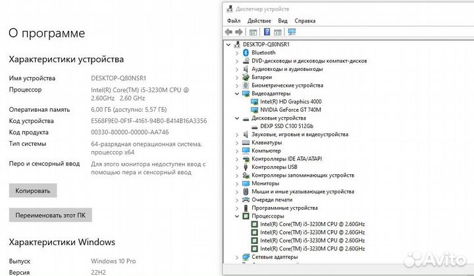Scan for hardware changes via monitor icon
The width and height of the screenshot is (474, 276).
[x=292, y=32]
